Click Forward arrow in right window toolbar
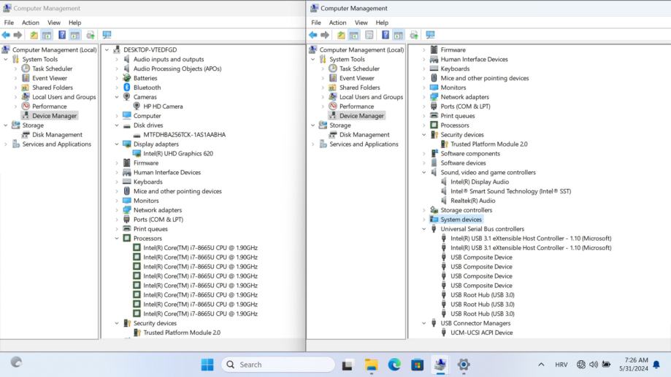The height and width of the screenshot is (377, 671). tap(325, 35)
